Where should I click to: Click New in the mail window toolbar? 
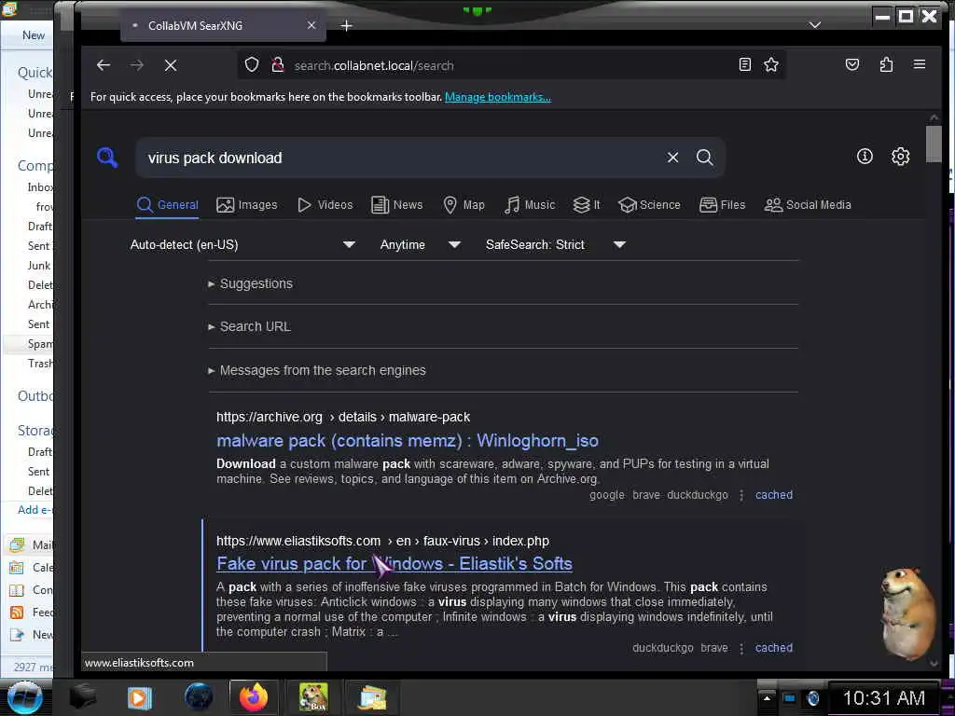tap(34, 35)
